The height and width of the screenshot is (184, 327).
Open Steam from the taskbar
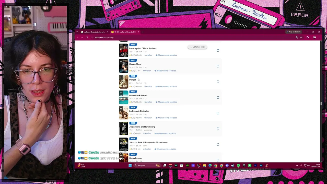232,166
